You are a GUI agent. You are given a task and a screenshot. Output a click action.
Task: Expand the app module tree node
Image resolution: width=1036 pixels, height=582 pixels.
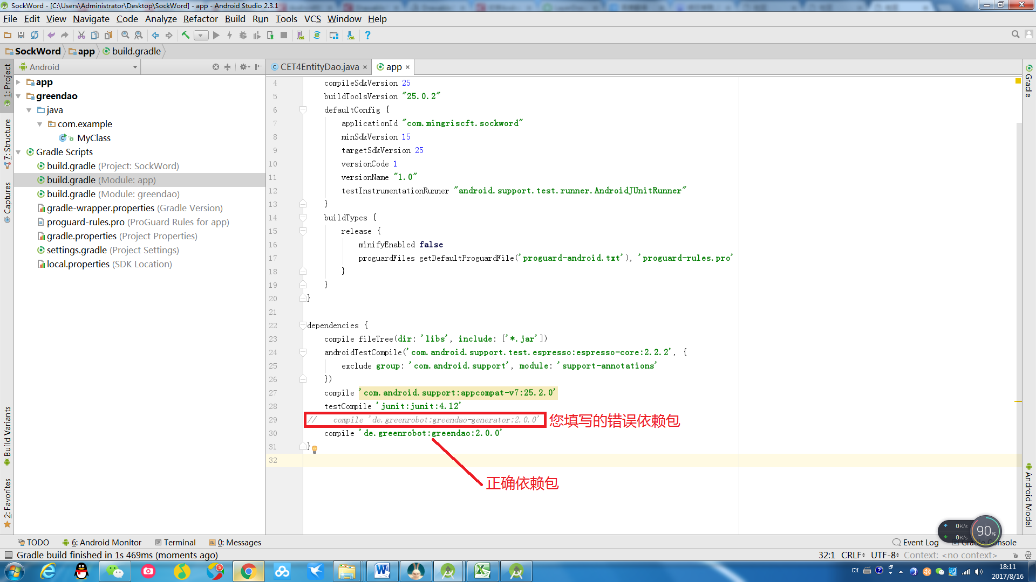coord(18,82)
